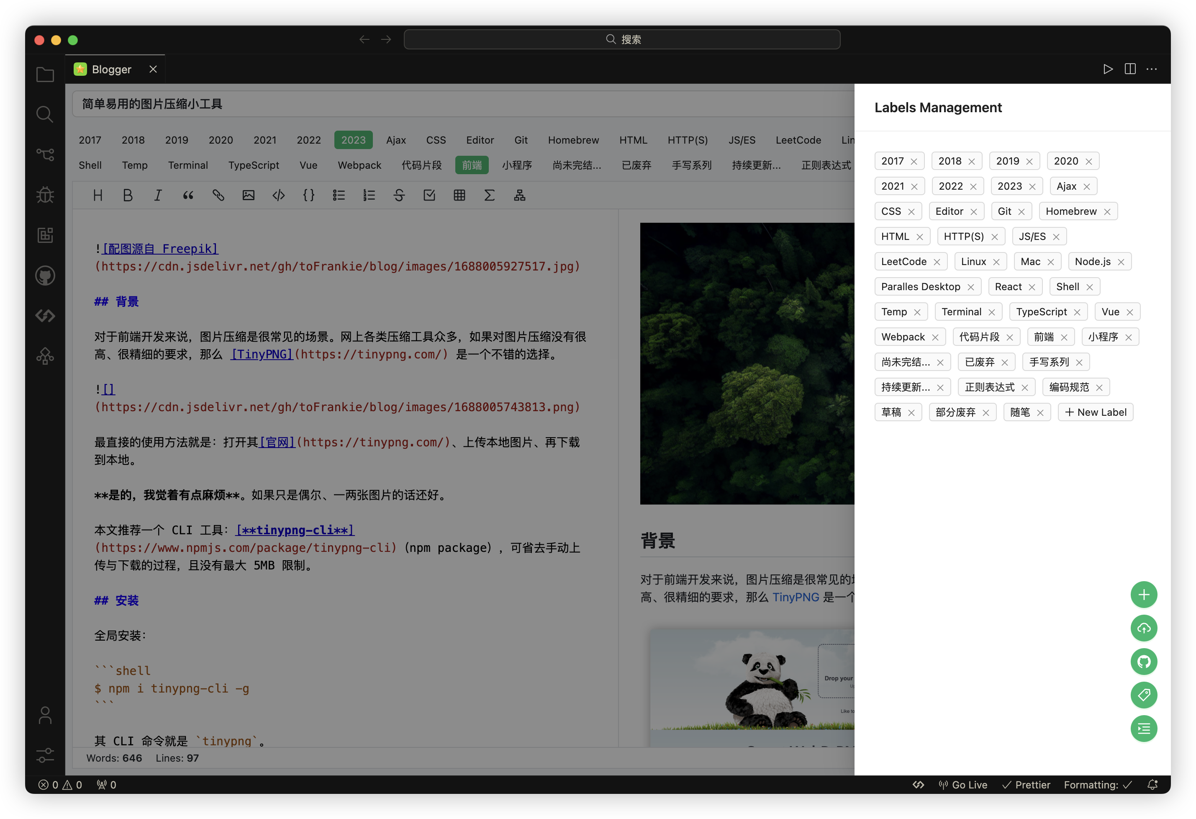Insert a table from the toolbar
This screenshot has width=1196, height=819.
(x=459, y=195)
